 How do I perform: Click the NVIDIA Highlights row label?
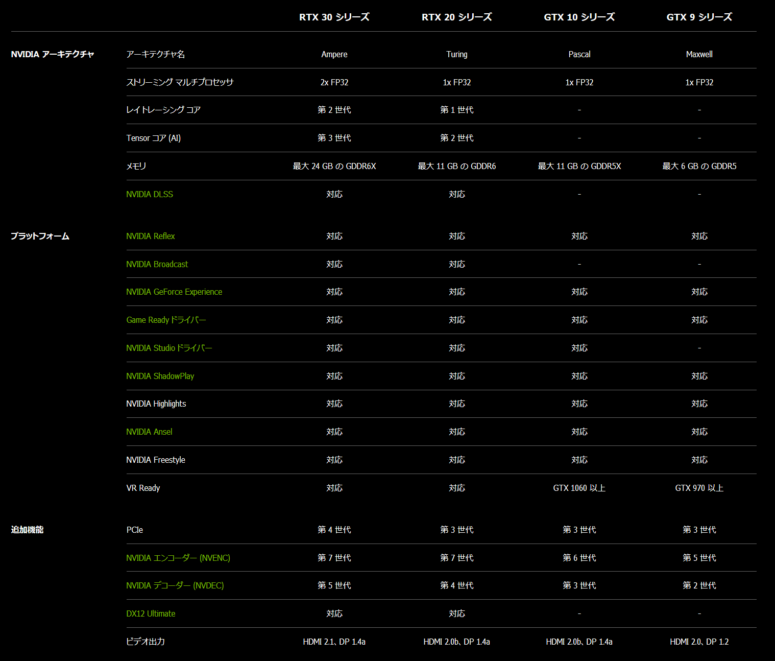[x=156, y=404]
